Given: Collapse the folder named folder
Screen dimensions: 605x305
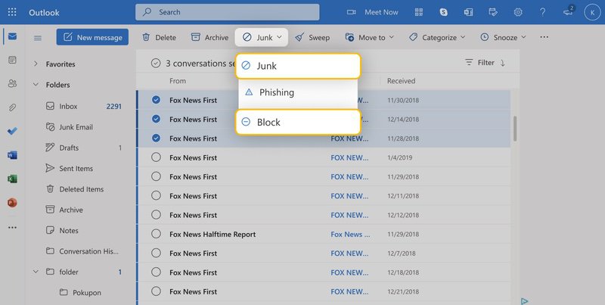Looking at the screenshot, I should (x=36, y=272).
